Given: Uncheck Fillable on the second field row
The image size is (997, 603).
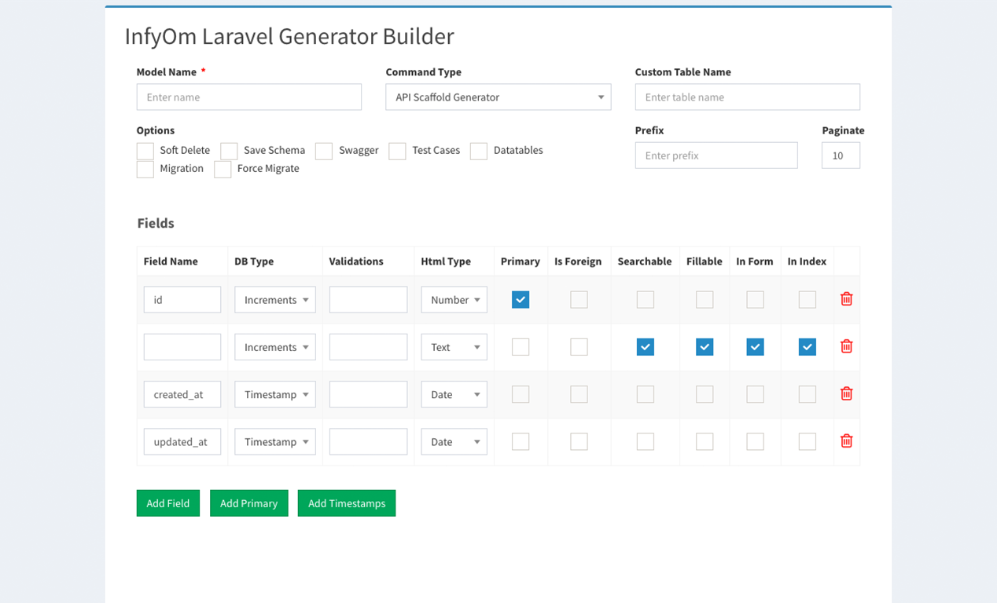Looking at the screenshot, I should point(704,346).
